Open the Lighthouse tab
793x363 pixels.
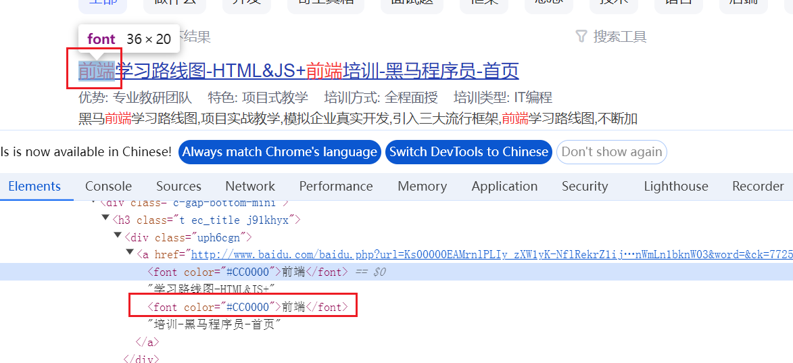pyautogui.click(x=675, y=187)
